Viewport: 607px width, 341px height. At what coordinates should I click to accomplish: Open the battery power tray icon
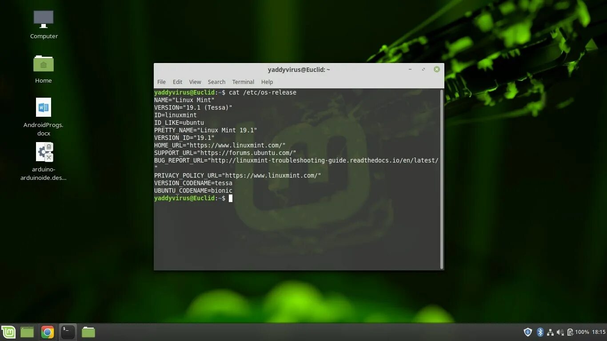[x=570, y=332]
